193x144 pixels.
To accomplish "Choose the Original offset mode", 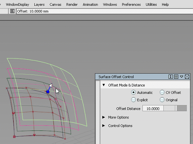I will coord(162,100).
